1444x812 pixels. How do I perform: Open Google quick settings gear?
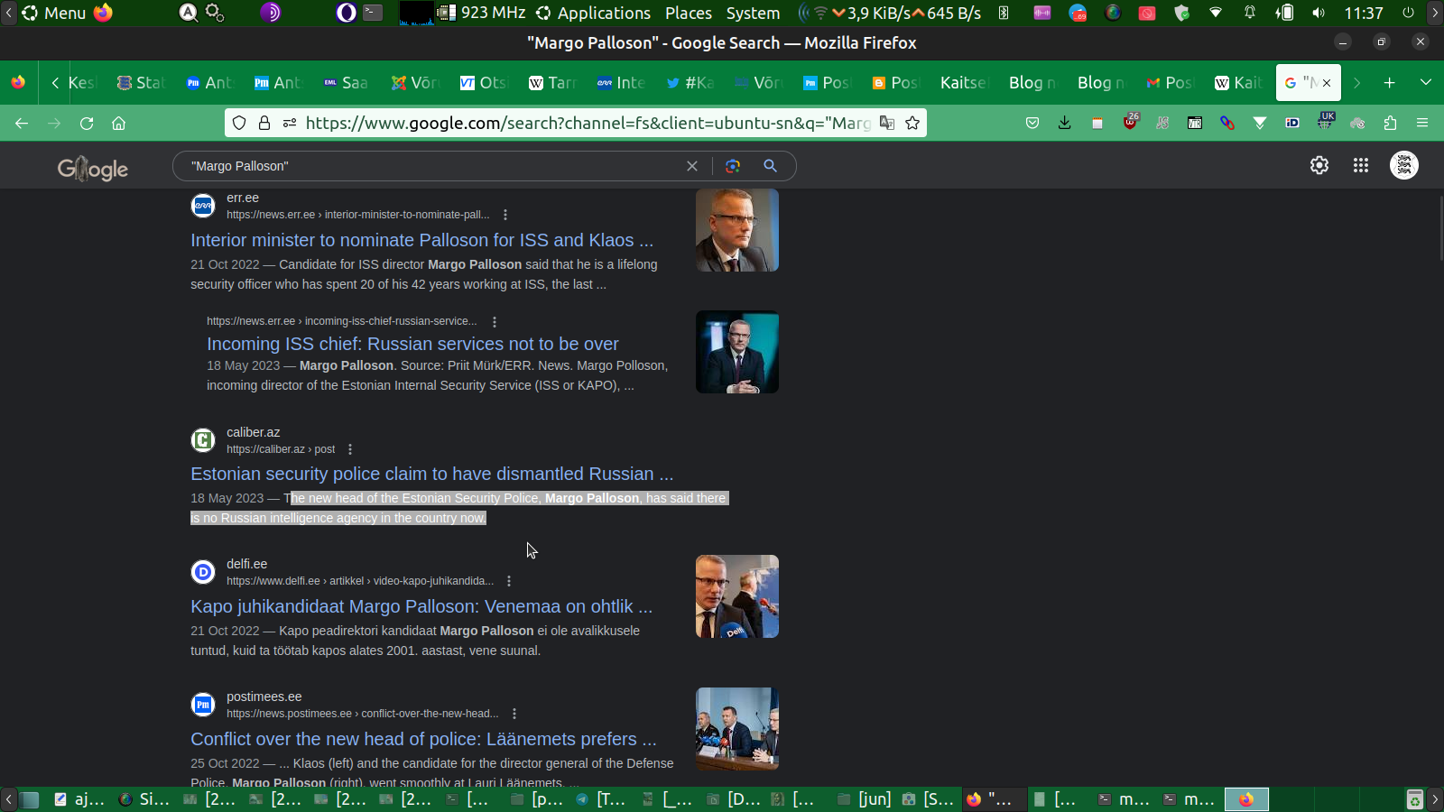coord(1319,165)
